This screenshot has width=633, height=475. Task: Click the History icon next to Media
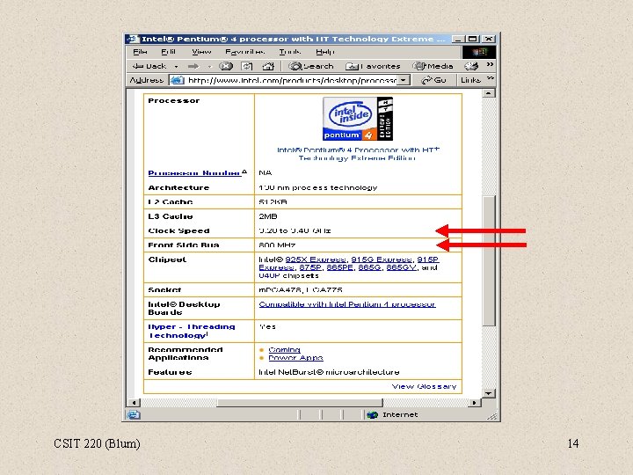click(471, 66)
